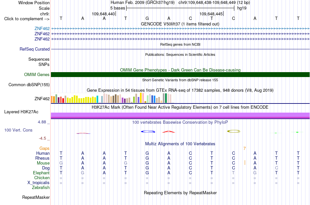The image size is (310, 205).
Task: Open the '100 vertebrates Basewise Conservation by PhyloP' title
Action: pos(180,122)
